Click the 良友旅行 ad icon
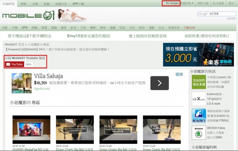The height and width of the screenshot is (151, 238). 199,116
